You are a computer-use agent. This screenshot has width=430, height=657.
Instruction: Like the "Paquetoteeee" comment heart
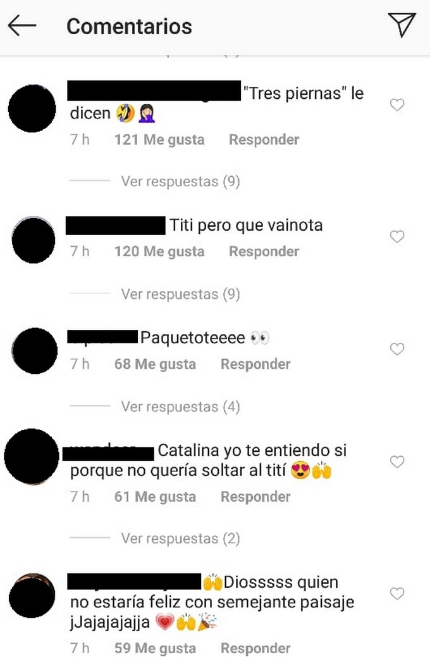(397, 349)
